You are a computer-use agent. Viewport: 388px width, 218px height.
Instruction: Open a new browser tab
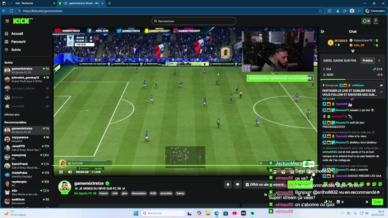[x=109, y=3]
